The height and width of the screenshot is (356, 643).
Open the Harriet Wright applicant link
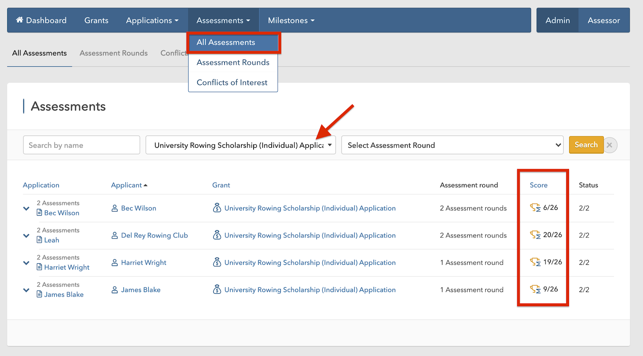pyautogui.click(x=143, y=262)
